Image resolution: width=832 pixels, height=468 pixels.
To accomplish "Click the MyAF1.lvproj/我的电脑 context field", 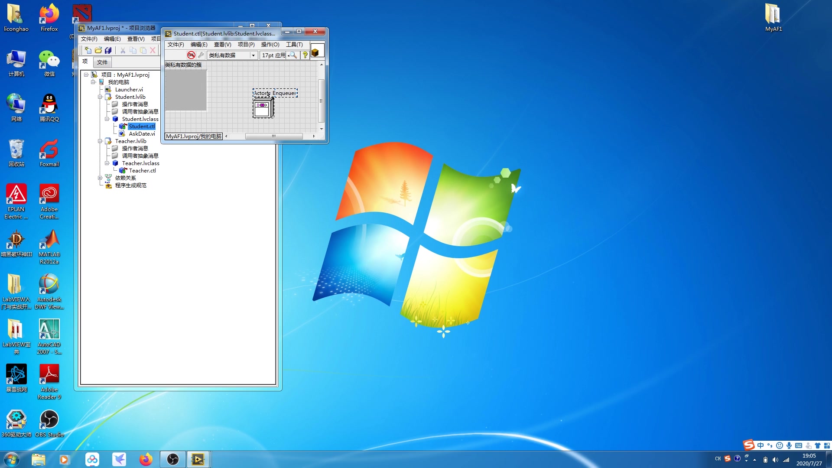I will pos(194,136).
